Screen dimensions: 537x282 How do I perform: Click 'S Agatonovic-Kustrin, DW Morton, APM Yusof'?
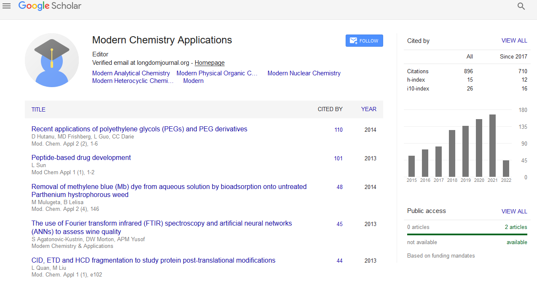tap(88, 239)
